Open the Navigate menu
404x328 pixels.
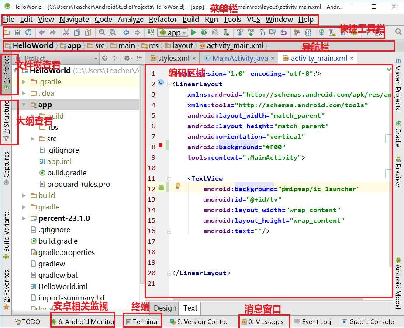pyautogui.click(x=74, y=19)
